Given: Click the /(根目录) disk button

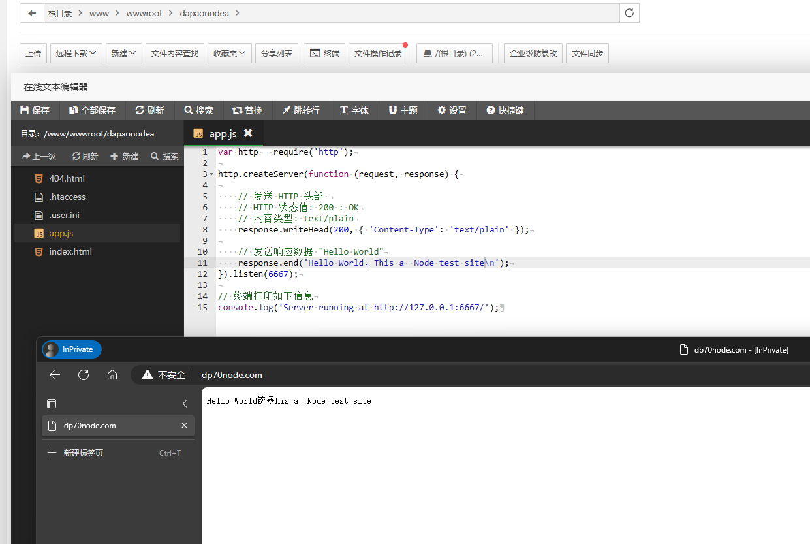Looking at the screenshot, I should (454, 54).
